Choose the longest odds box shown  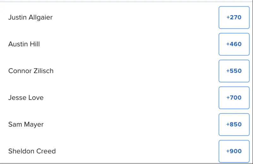(x=234, y=151)
